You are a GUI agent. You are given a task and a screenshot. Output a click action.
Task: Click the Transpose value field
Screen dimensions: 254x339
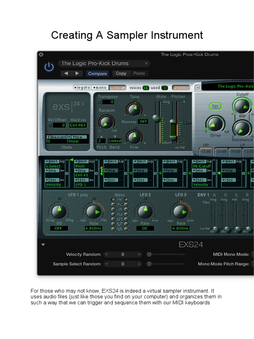(x=108, y=102)
